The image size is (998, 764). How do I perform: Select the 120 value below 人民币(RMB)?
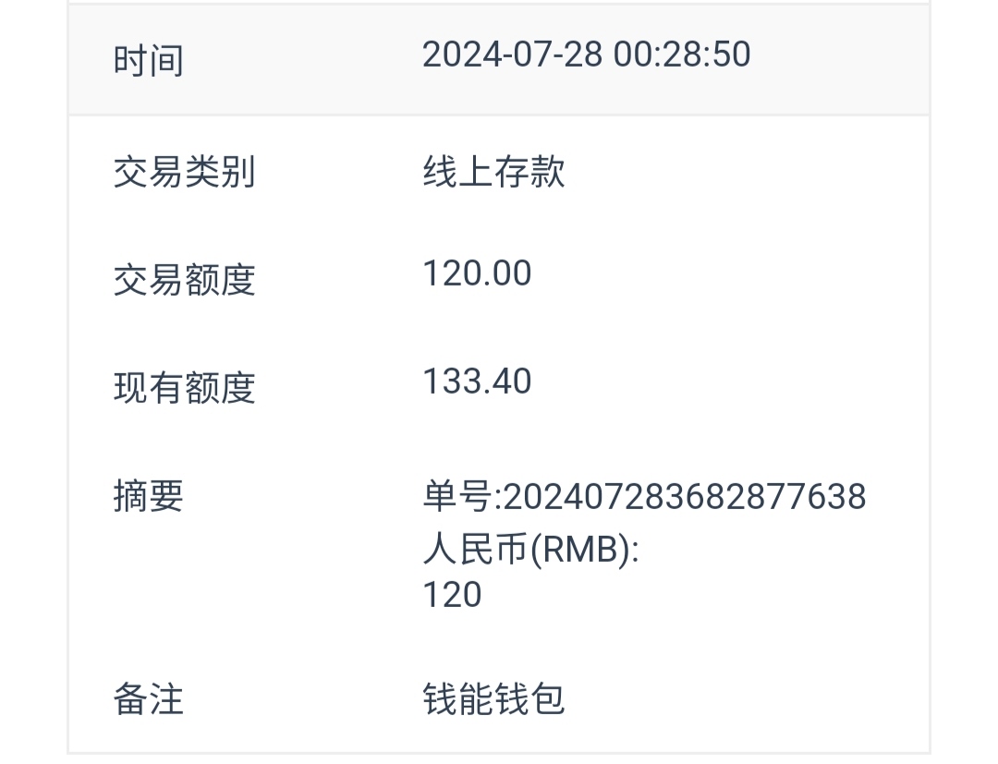click(x=452, y=594)
